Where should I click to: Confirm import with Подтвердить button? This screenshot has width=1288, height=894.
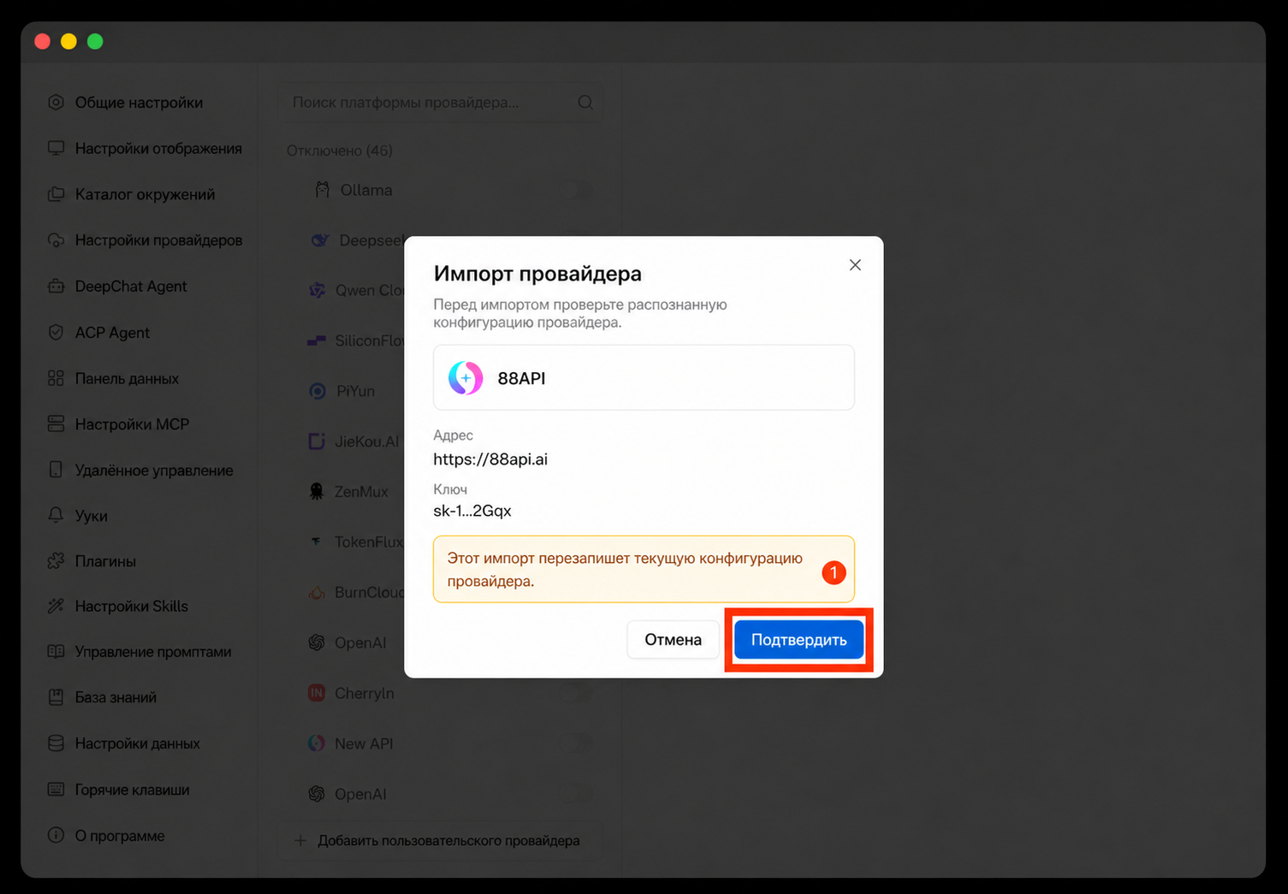coord(798,640)
